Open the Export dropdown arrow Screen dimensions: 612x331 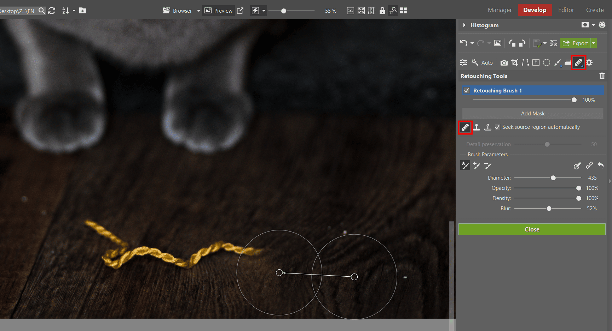click(x=594, y=43)
